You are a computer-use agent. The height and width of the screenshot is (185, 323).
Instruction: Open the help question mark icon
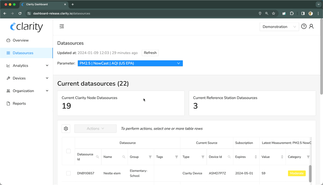pyautogui.click(x=304, y=26)
